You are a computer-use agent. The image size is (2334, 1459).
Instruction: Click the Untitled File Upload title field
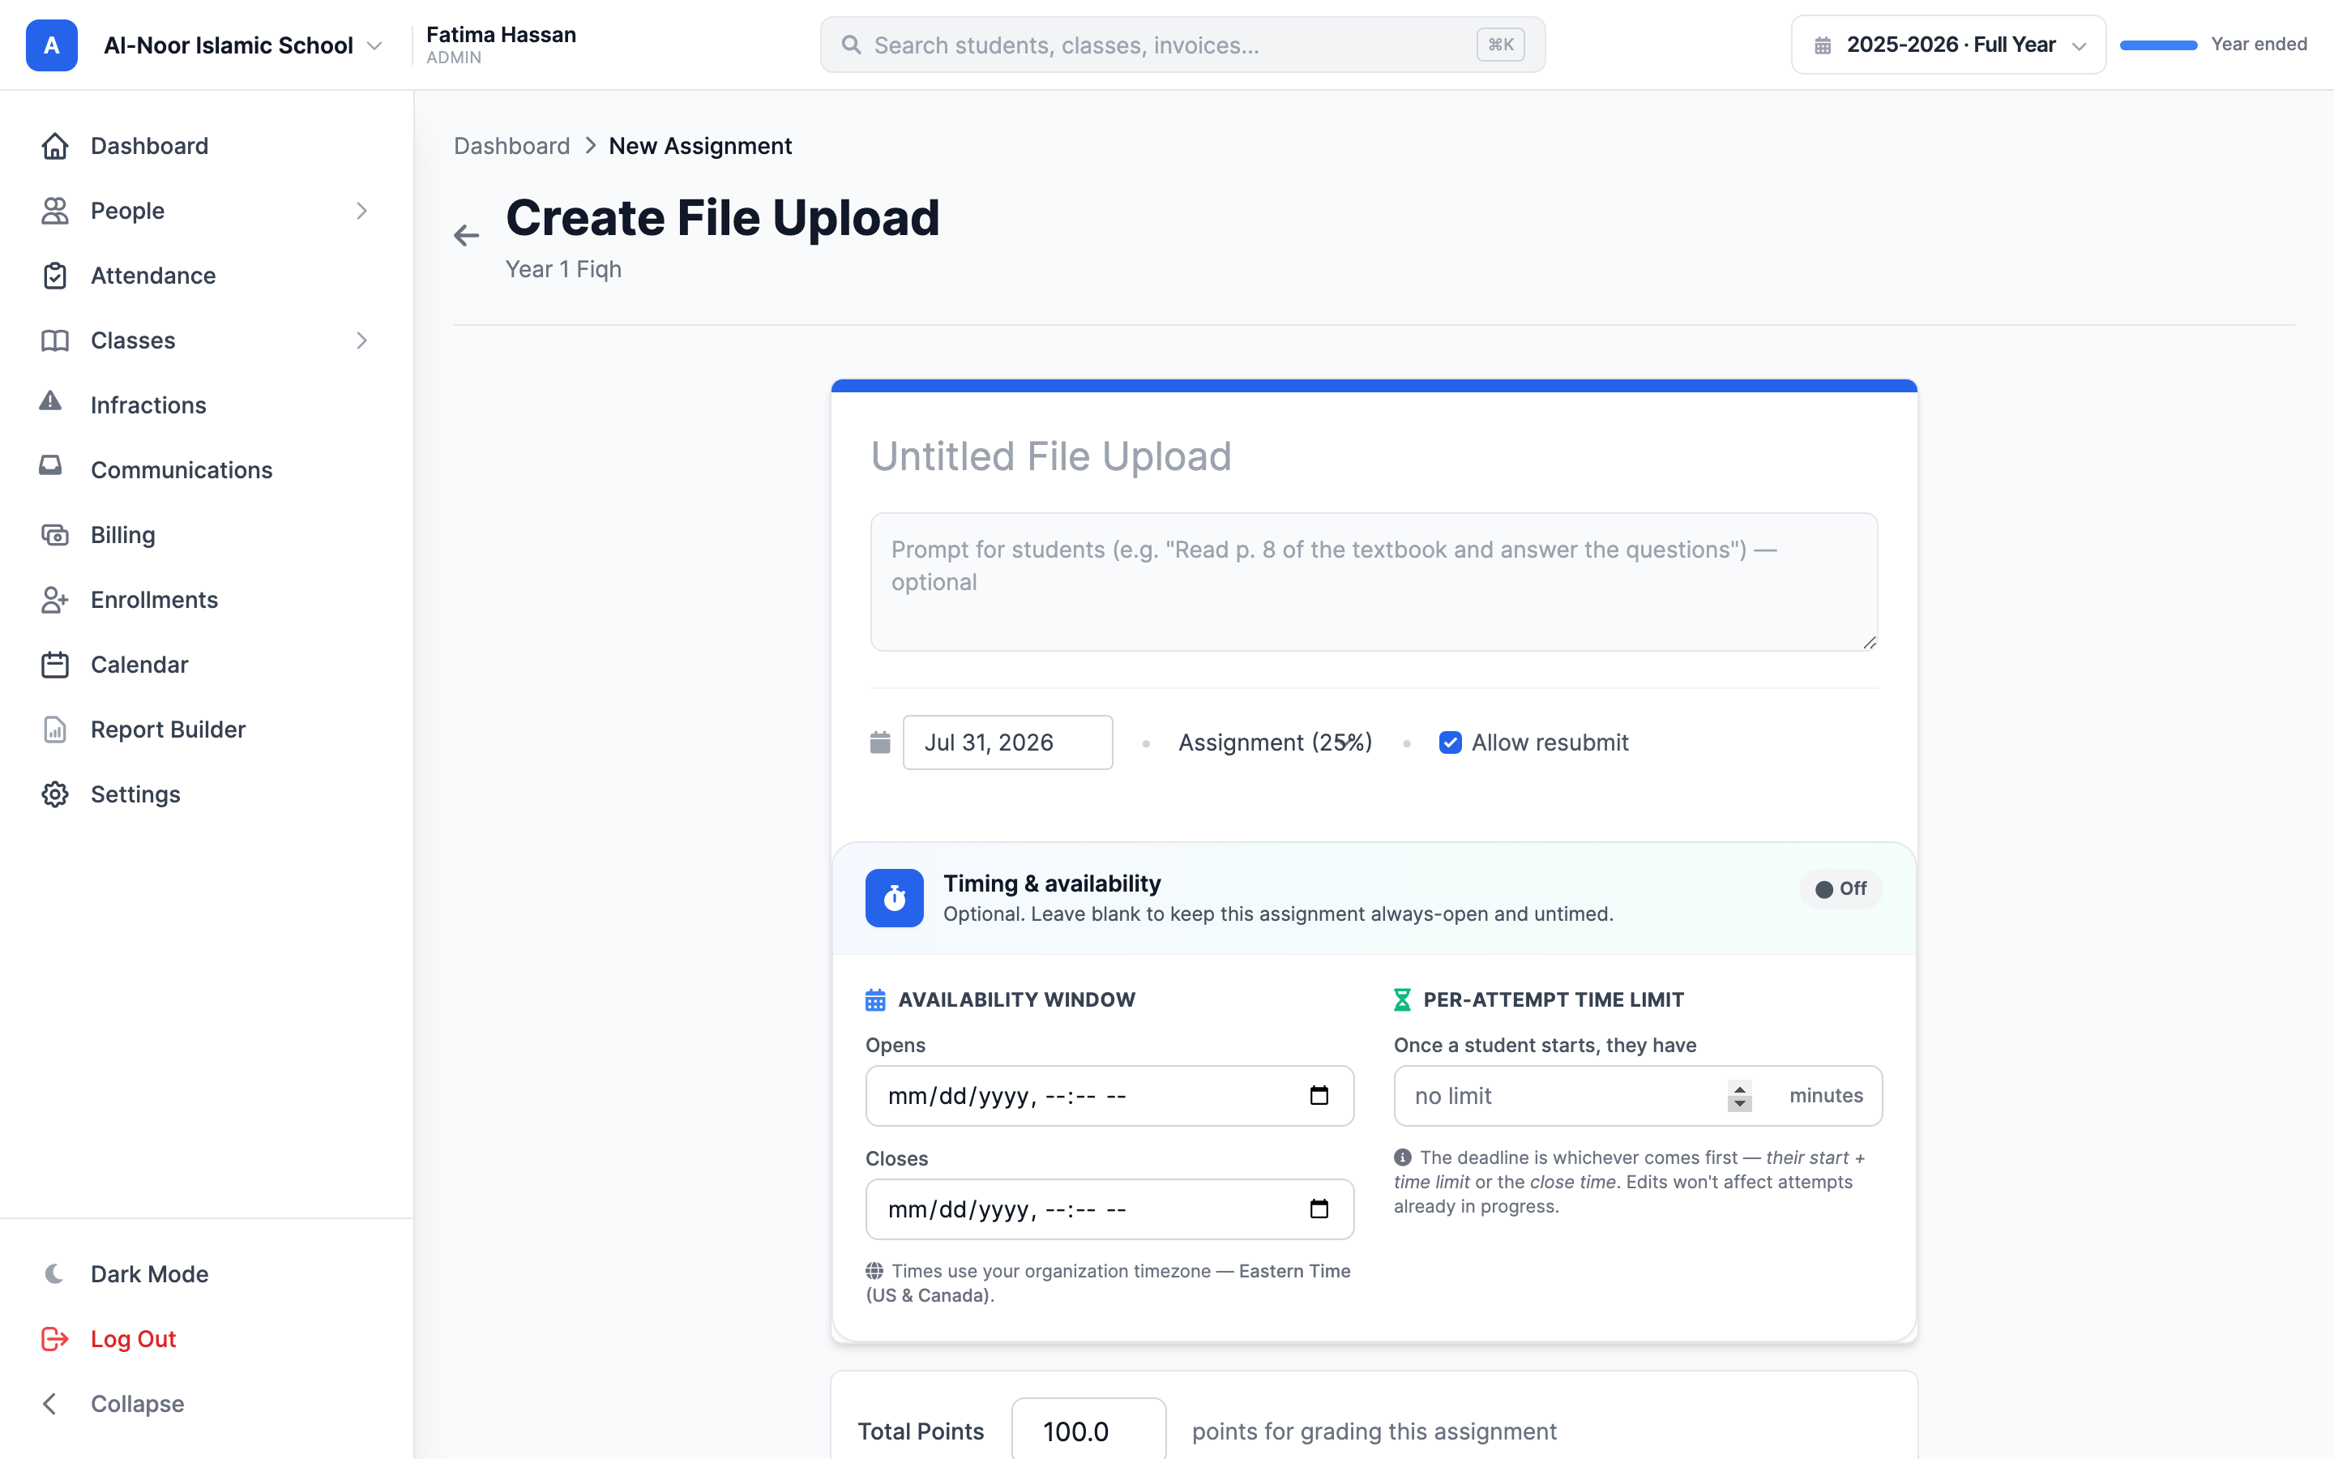pyautogui.click(x=1374, y=456)
